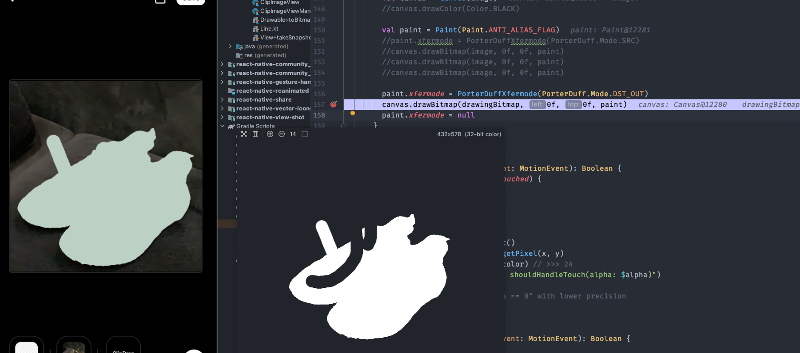This screenshot has height=353, width=800.
Task: Open the View+takeSnapshc Kotlin file
Action: coord(285,38)
